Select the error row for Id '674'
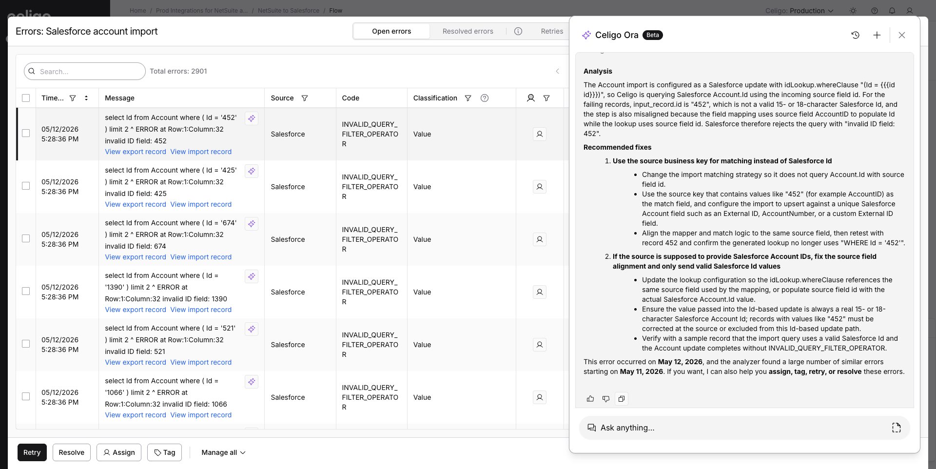 click(x=26, y=238)
